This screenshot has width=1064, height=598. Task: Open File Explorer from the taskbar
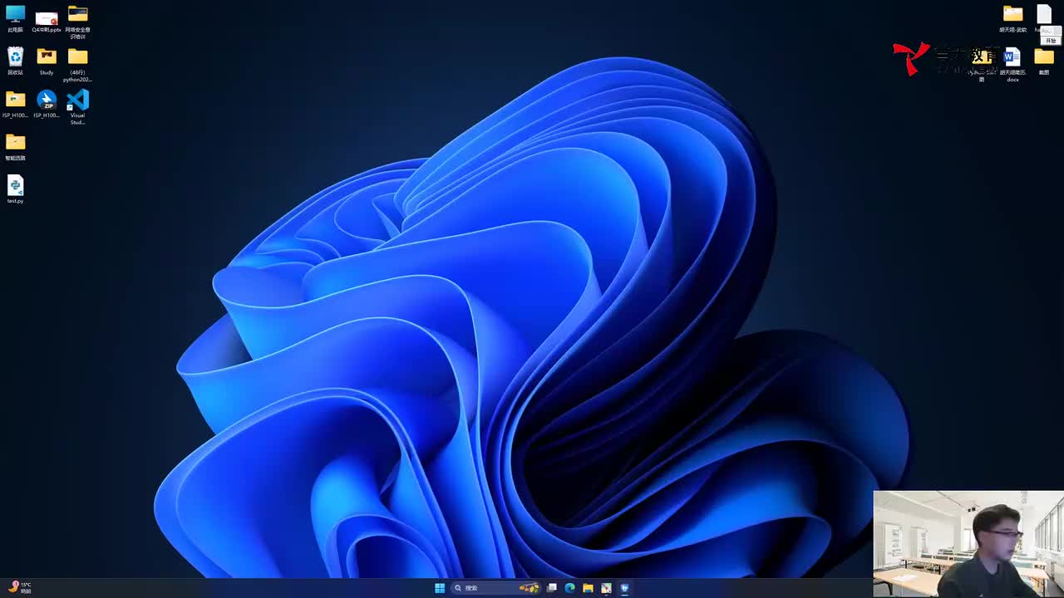point(588,588)
